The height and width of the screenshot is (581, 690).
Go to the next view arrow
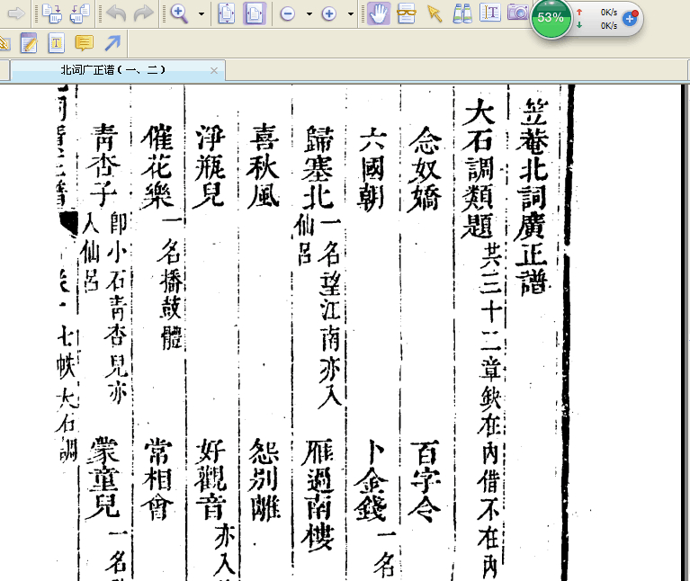(16, 13)
